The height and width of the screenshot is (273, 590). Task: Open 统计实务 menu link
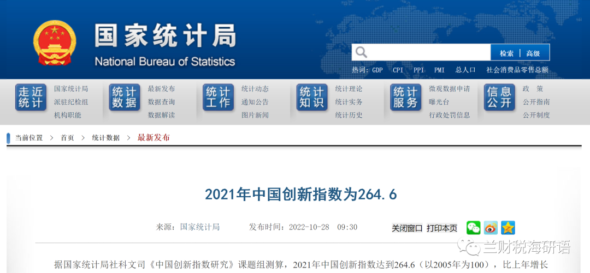point(349,102)
